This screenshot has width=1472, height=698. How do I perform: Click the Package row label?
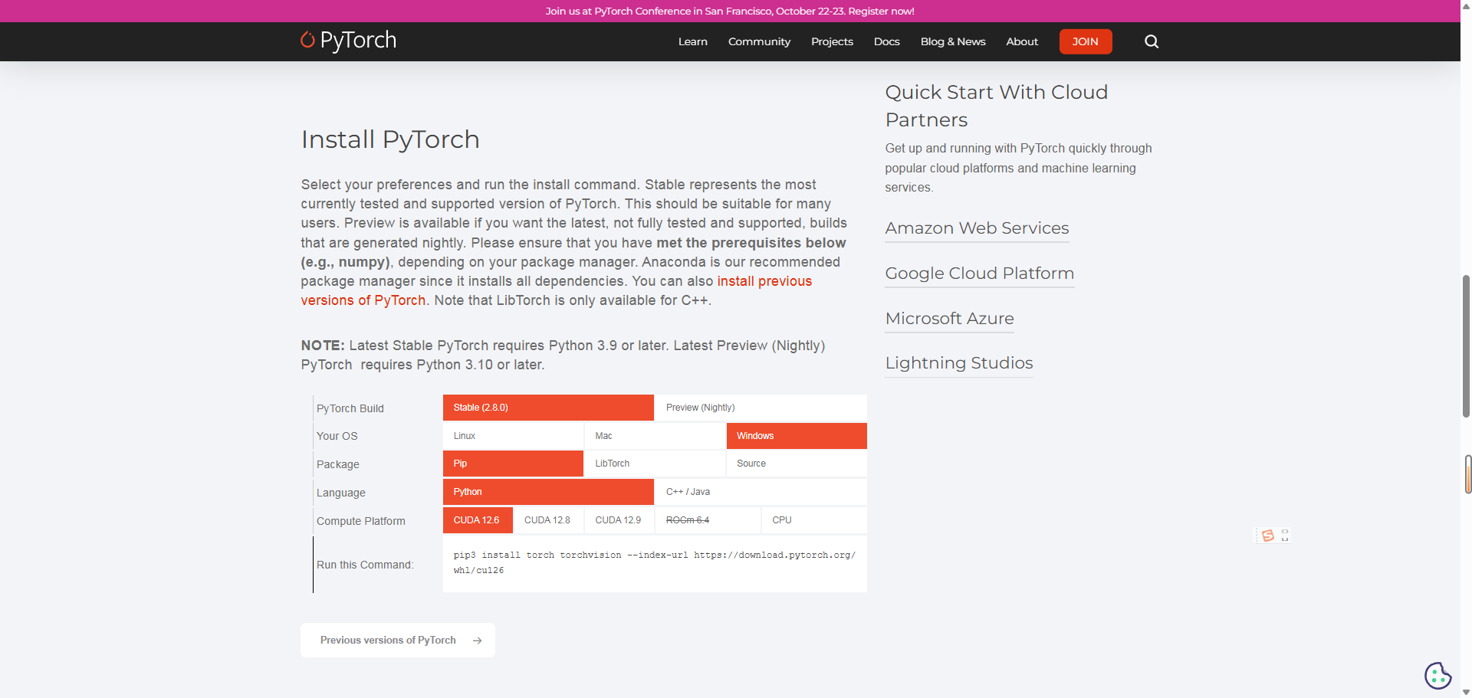pos(338,464)
